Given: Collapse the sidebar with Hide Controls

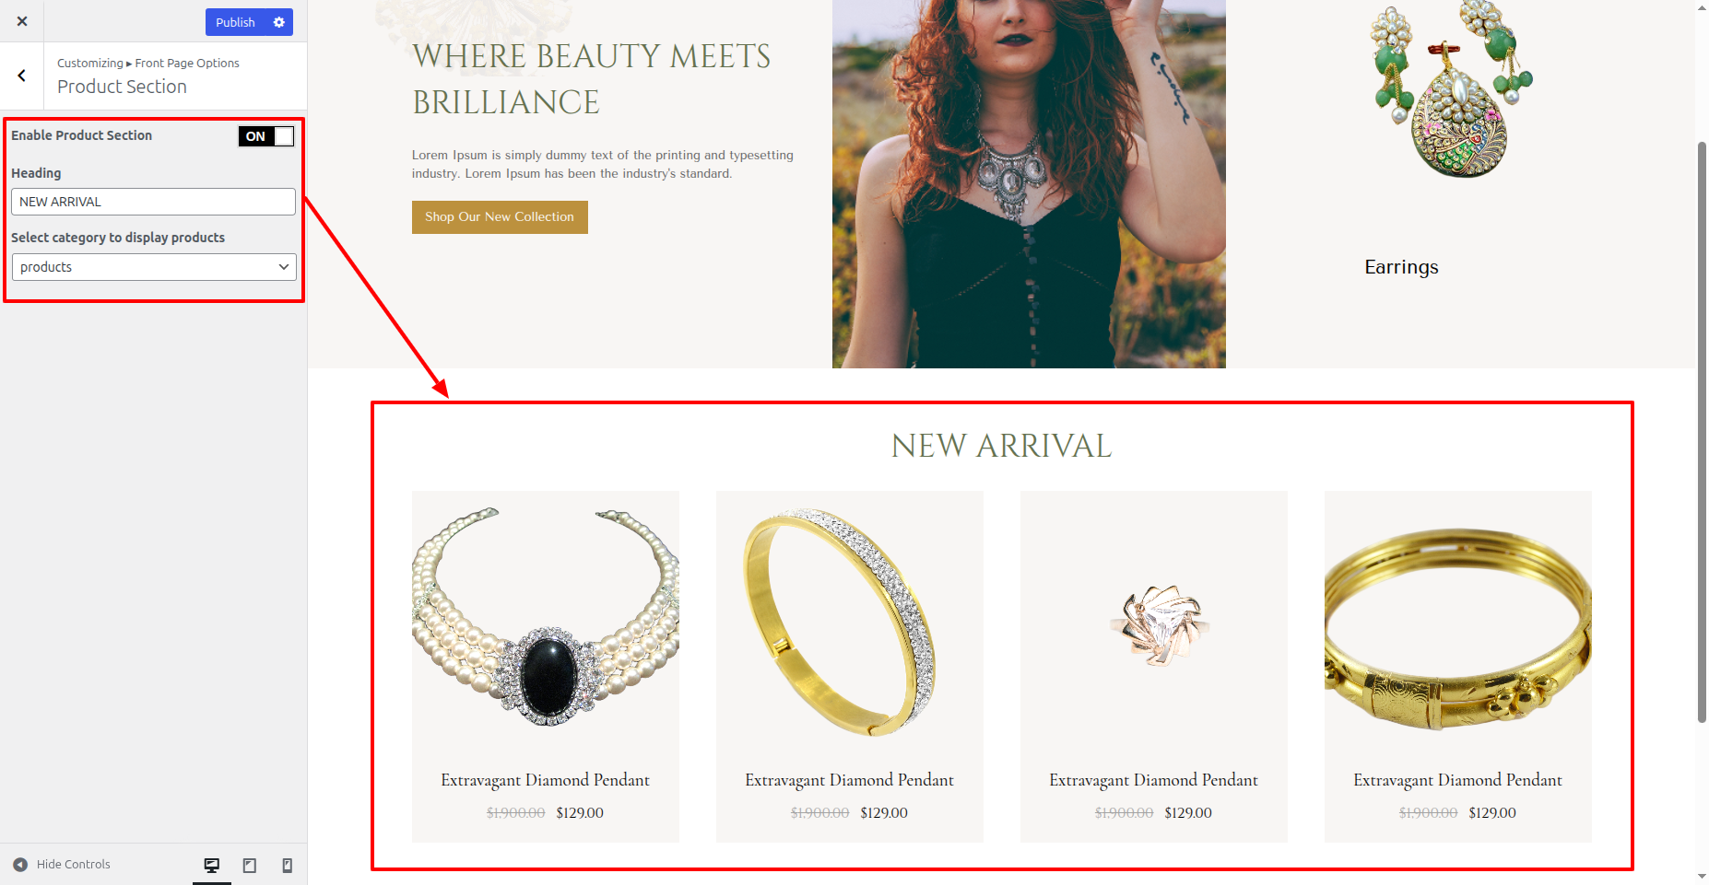Looking at the screenshot, I should tap(62, 864).
